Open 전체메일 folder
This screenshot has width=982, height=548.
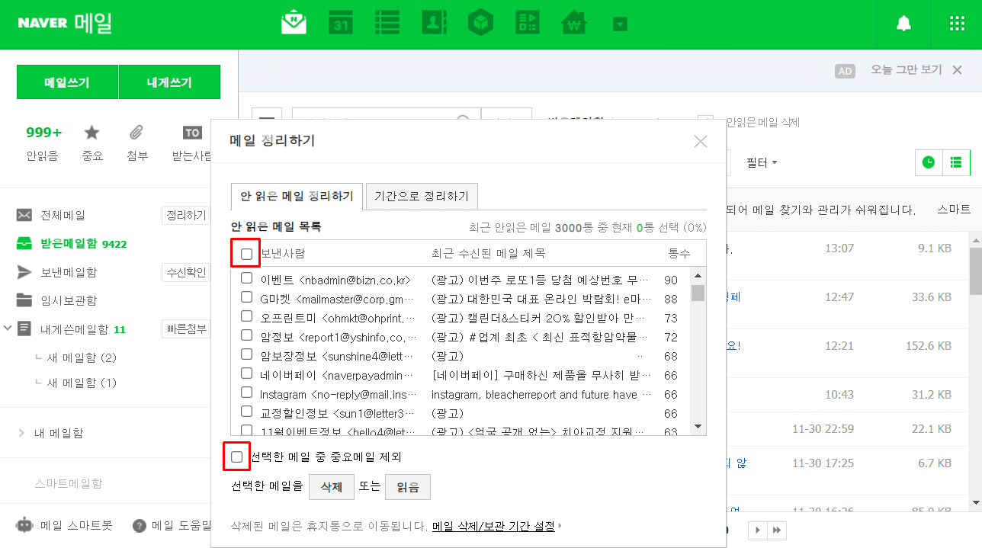click(63, 216)
